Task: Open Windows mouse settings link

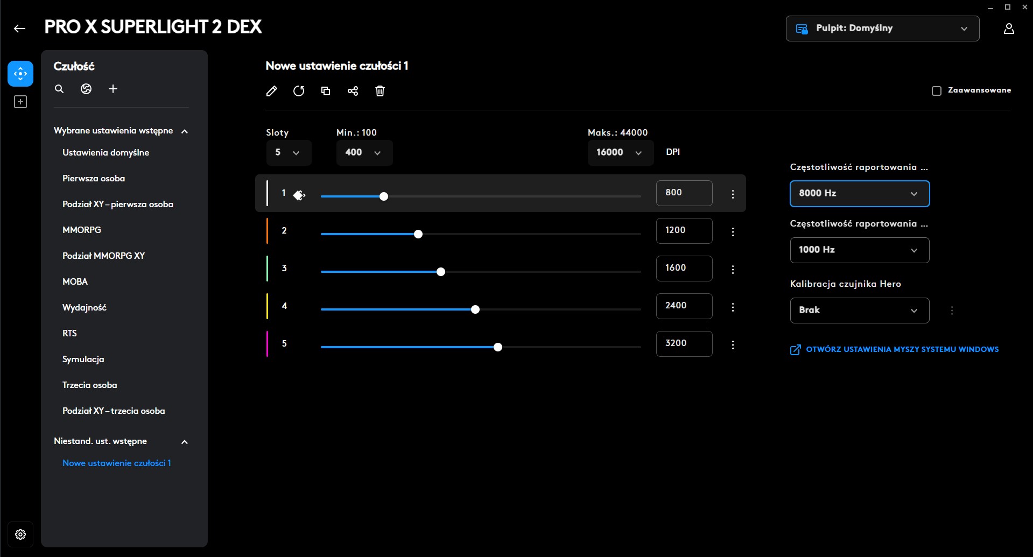Action: click(902, 350)
